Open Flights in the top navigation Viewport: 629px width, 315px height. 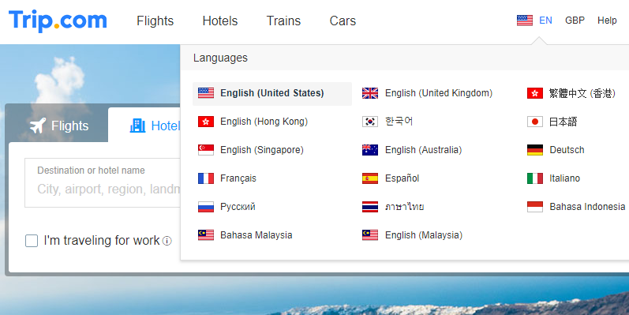(155, 21)
